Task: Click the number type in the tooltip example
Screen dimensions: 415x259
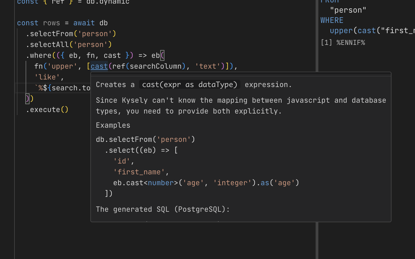Action: (x=161, y=183)
